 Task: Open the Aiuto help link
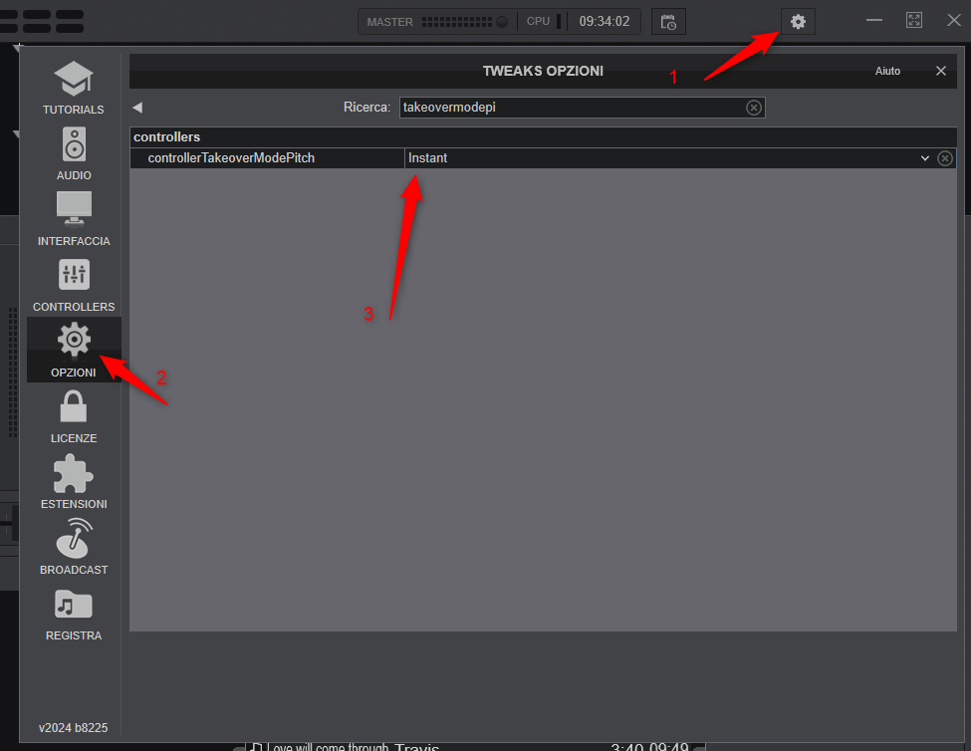tap(887, 71)
